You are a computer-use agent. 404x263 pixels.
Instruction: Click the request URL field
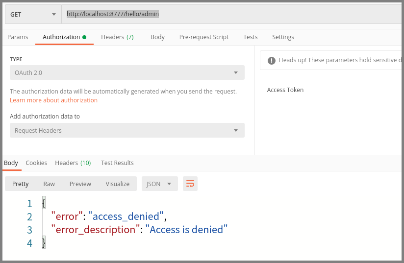tap(231, 14)
